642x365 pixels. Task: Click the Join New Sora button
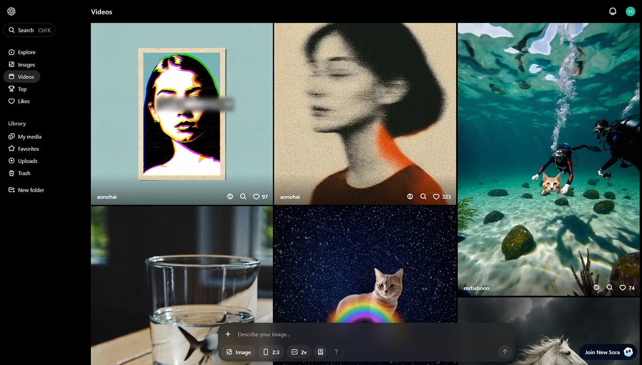[x=608, y=352]
